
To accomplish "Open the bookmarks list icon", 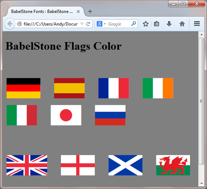I will tap(157, 24).
